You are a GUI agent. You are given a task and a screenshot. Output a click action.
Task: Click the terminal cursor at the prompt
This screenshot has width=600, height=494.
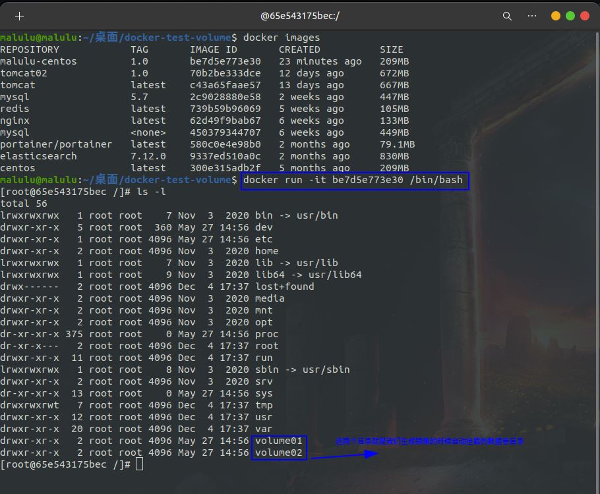(139, 464)
